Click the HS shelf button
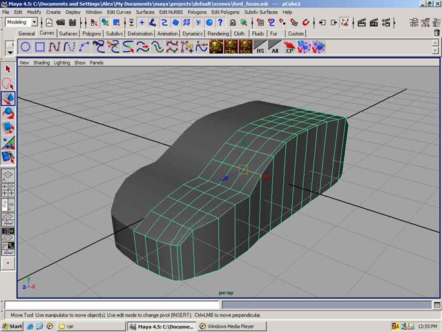This screenshot has height=332, width=442. tap(260, 48)
